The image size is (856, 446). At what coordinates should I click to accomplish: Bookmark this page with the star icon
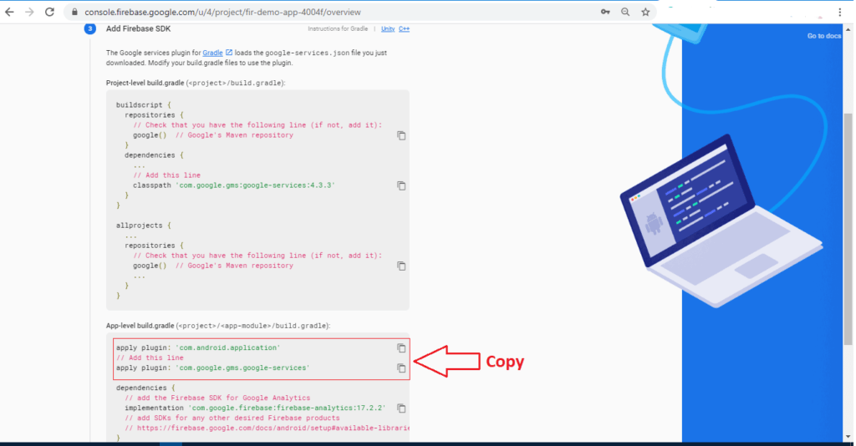(x=646, y=12)
